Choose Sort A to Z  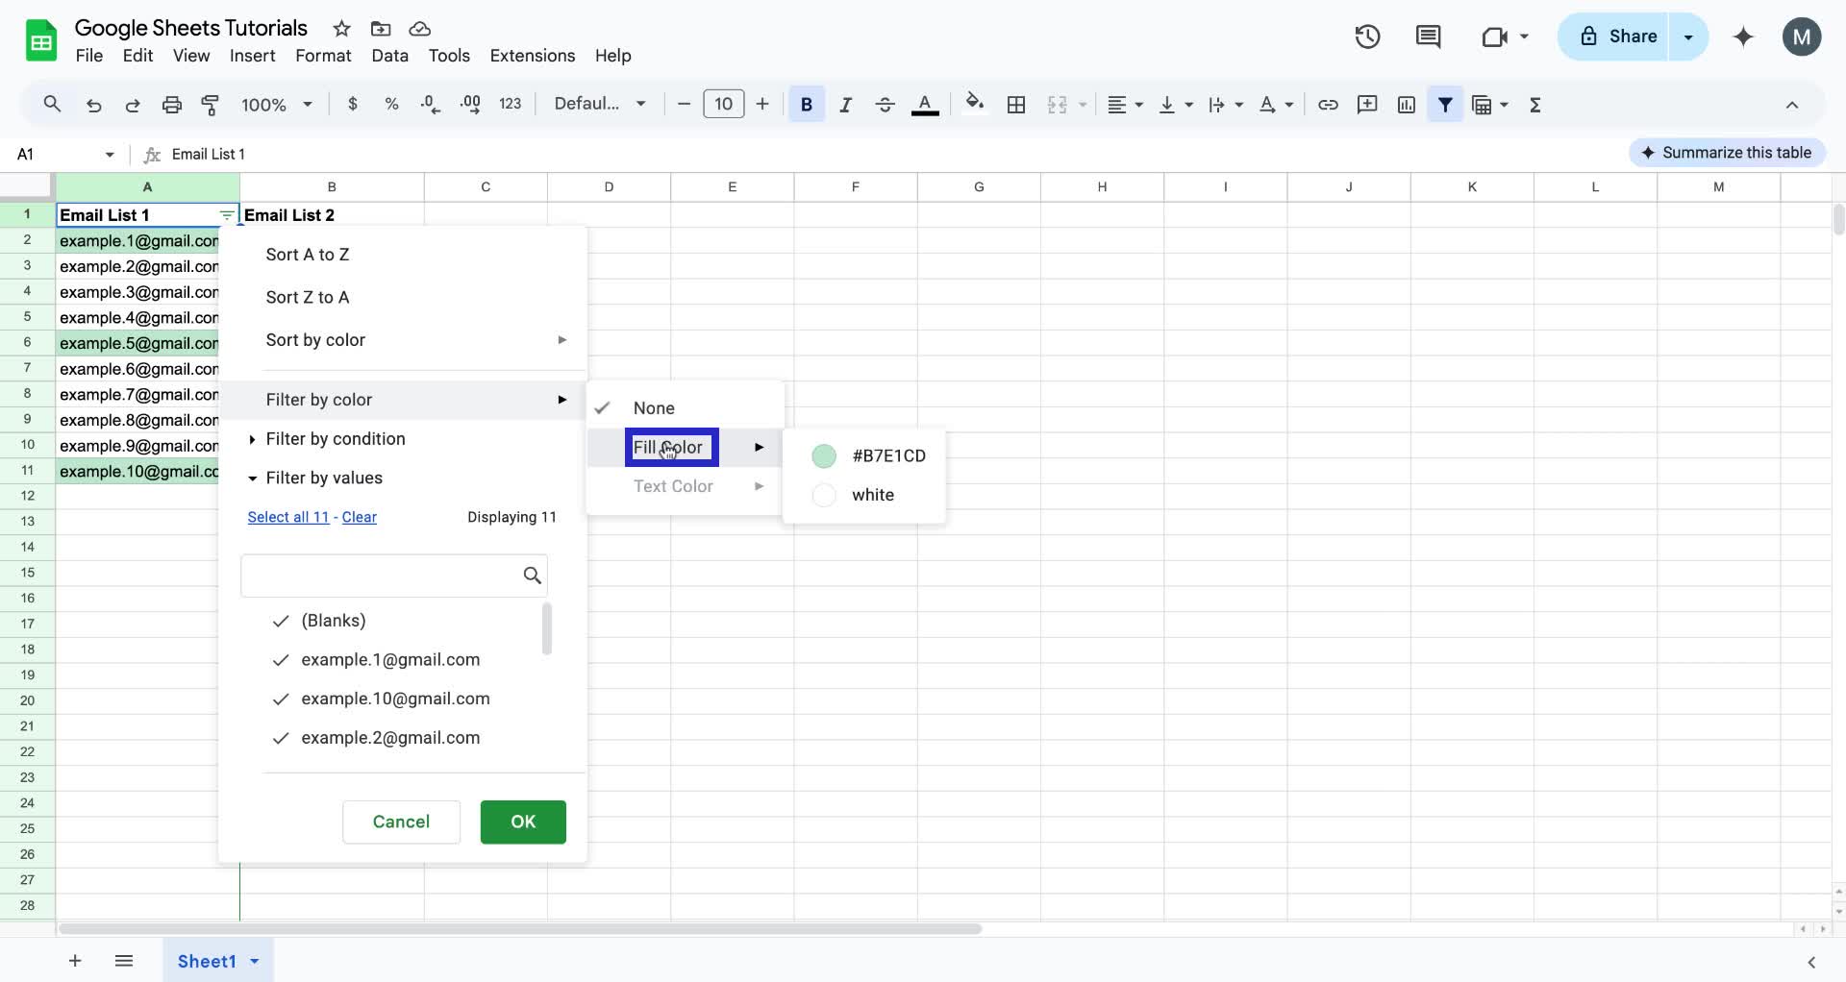point(307,255)
